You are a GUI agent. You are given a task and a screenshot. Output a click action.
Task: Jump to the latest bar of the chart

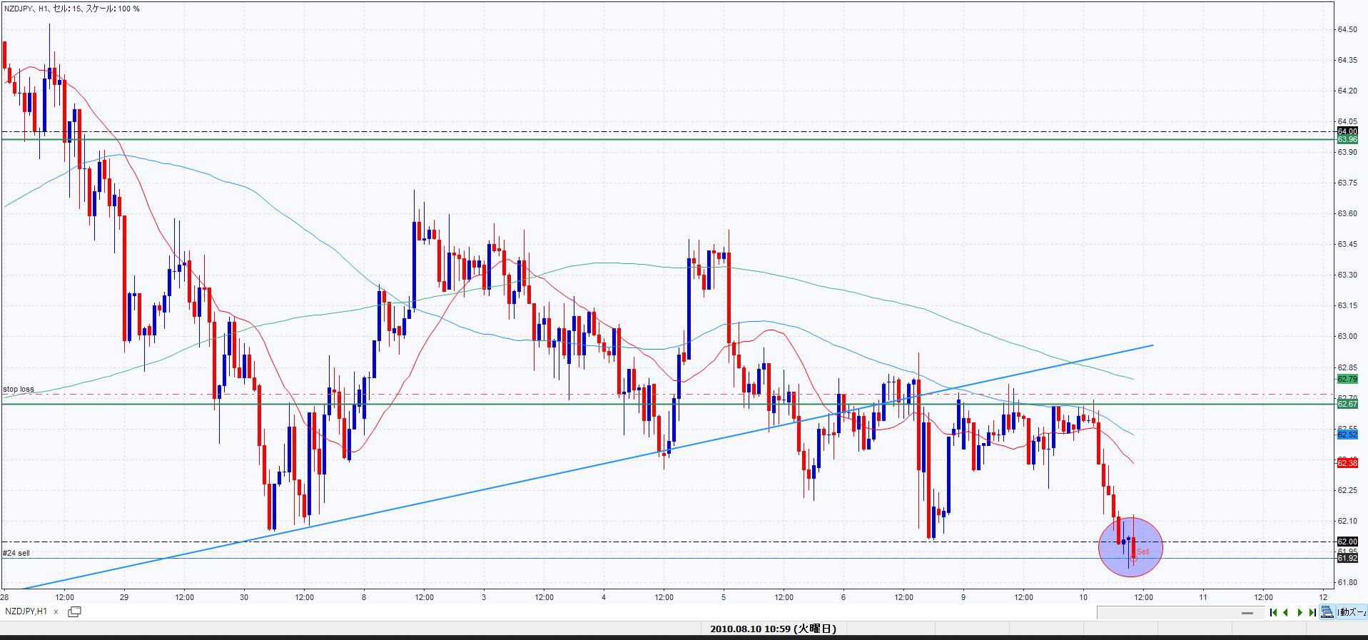point(1312,612)
